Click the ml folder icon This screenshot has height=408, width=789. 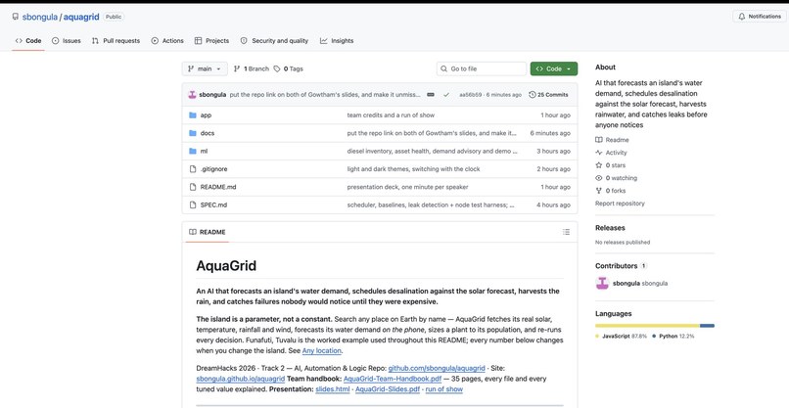(193, 151)
